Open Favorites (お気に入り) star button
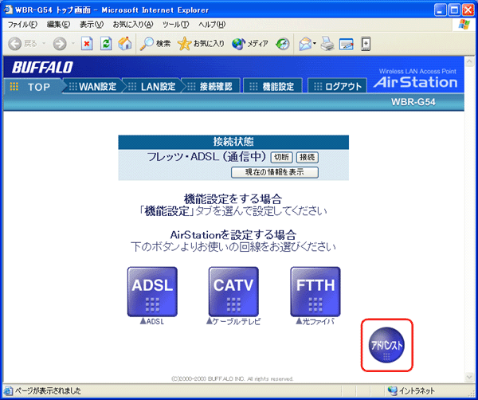The height and width of the screenshot is (400, 478). [x=201, y=44]
